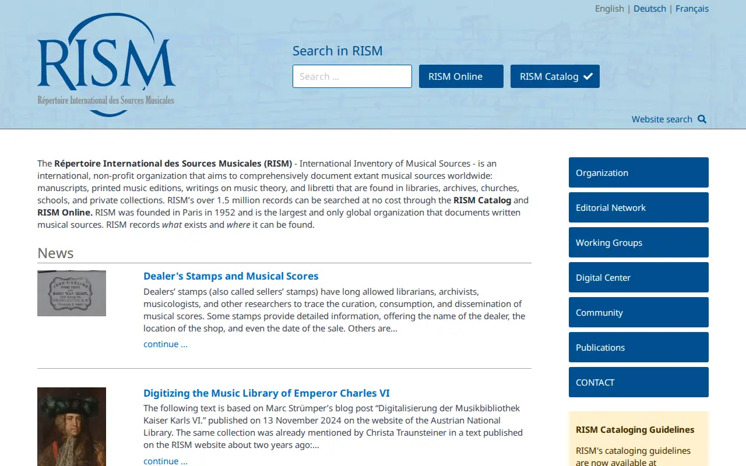Select the RISM Catalog search toggle

(555, 76)
